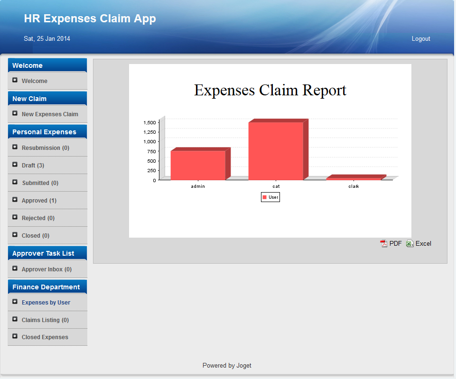Screen dimensions: 456x379
Task: Click the Excel export icon
Action: point(410,244)
